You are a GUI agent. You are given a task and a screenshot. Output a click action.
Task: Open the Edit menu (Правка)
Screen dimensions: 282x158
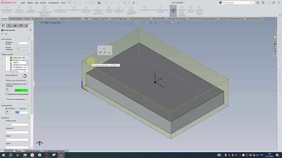[x=30, y=3]
